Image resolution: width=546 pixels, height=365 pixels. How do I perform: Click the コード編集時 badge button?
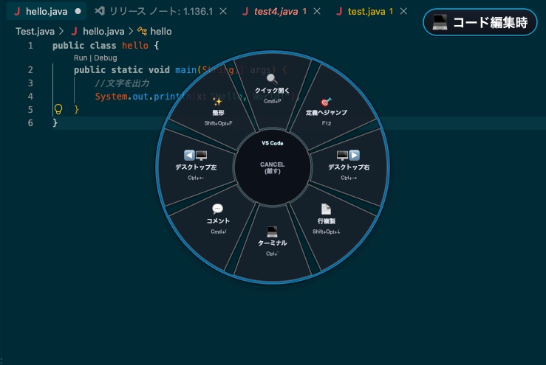coord(480,23)
